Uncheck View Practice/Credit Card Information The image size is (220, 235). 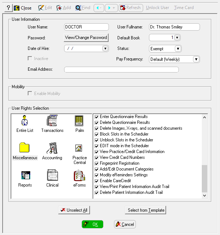pyautogui.click(x=97, y=152)
